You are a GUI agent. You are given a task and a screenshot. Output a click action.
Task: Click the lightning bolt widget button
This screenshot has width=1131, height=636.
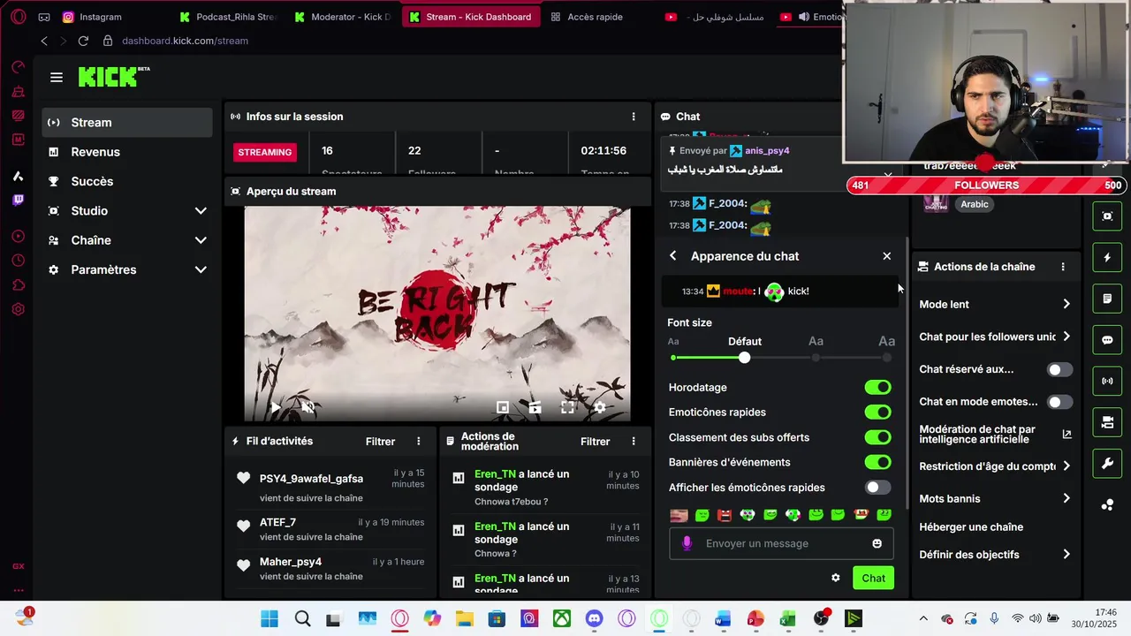1107,258
